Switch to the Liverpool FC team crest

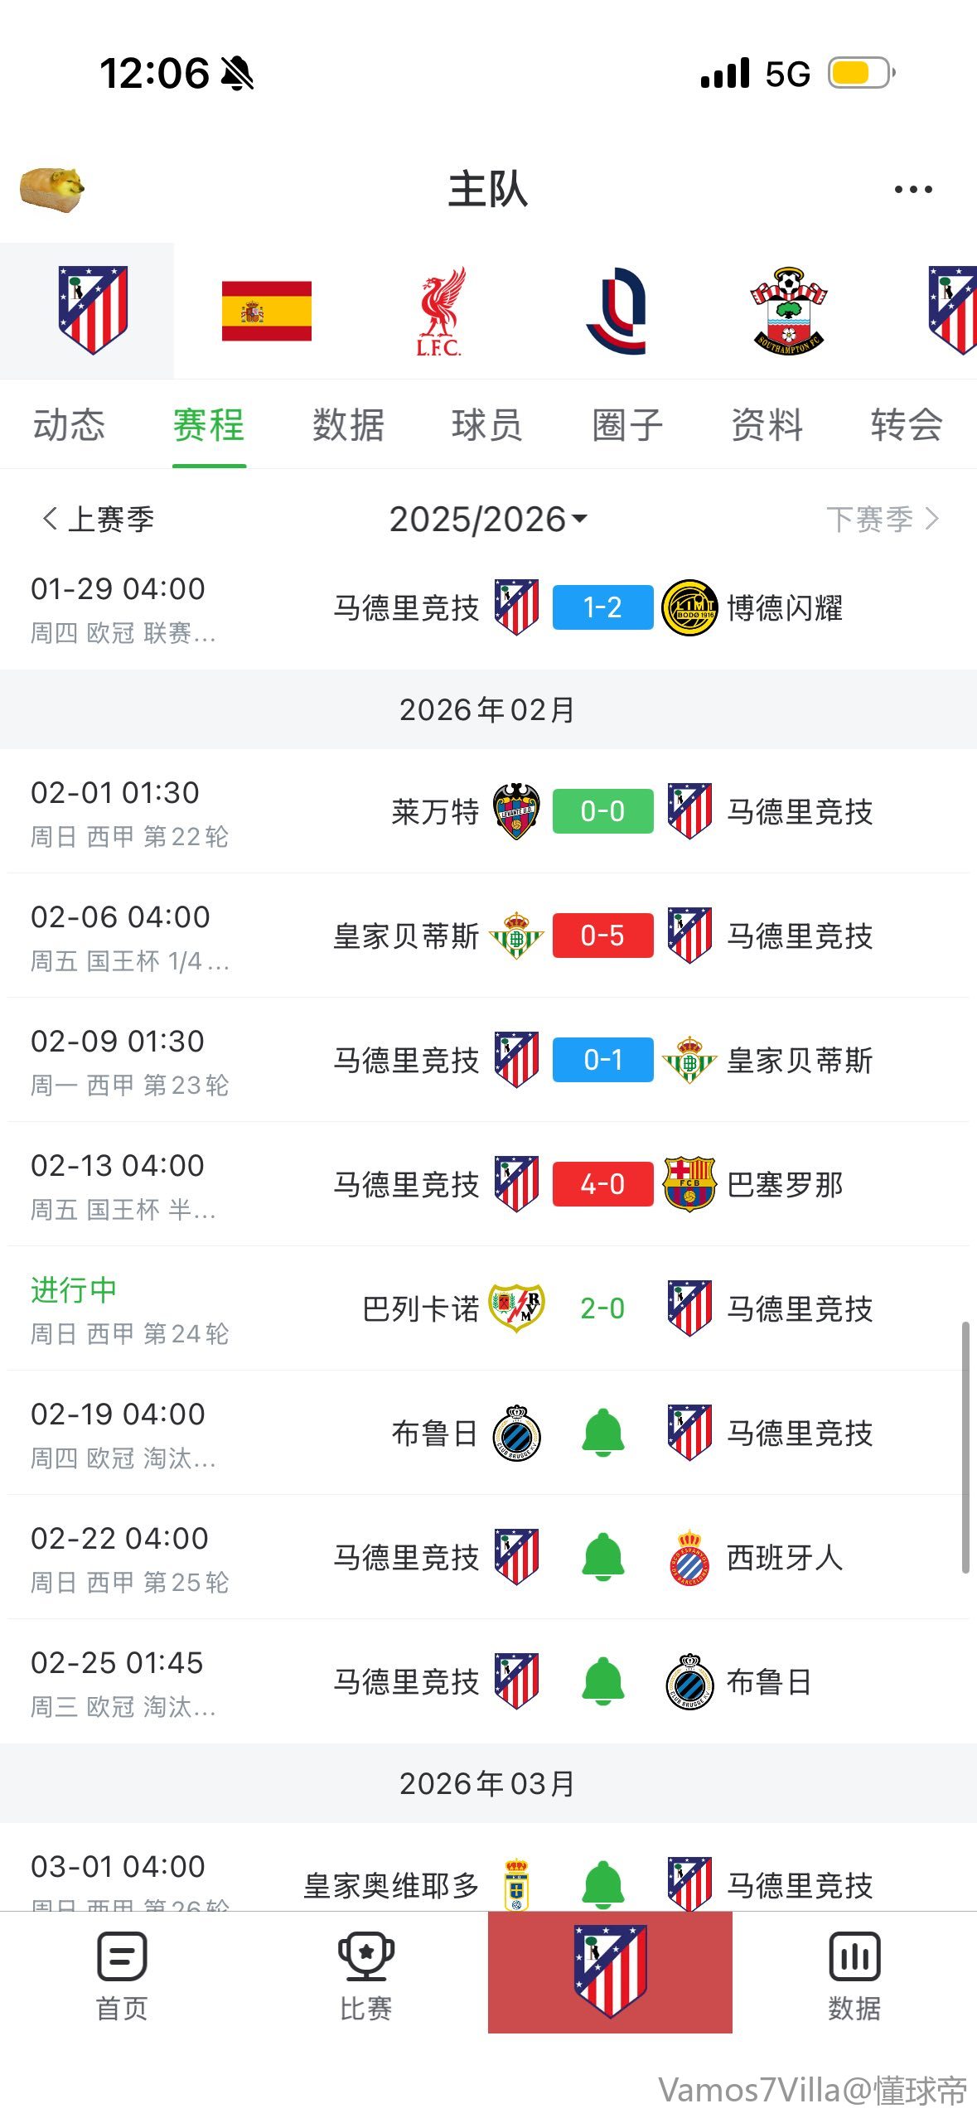439,311
